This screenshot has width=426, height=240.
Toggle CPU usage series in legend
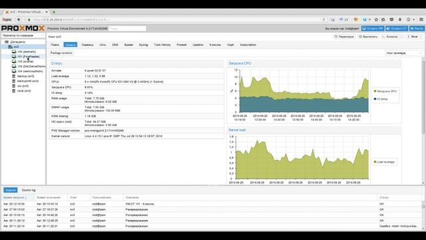point(385,91)
